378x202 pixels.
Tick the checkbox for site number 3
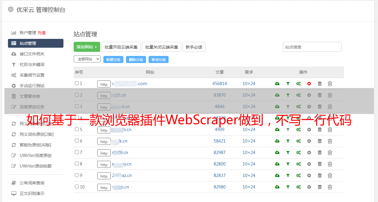click(77, 106)
